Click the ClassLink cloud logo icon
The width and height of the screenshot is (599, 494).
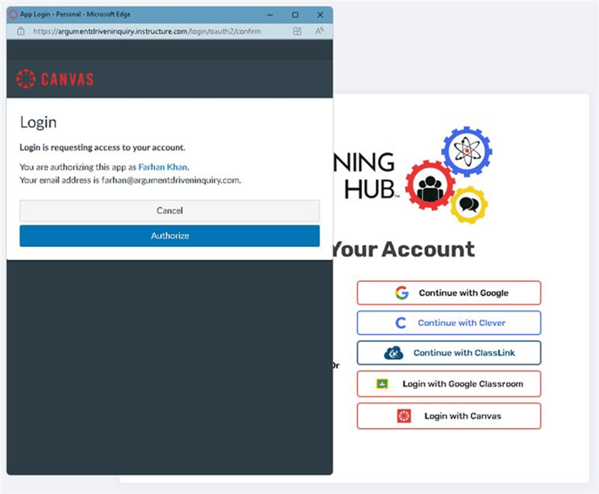[x=394, y=353]
